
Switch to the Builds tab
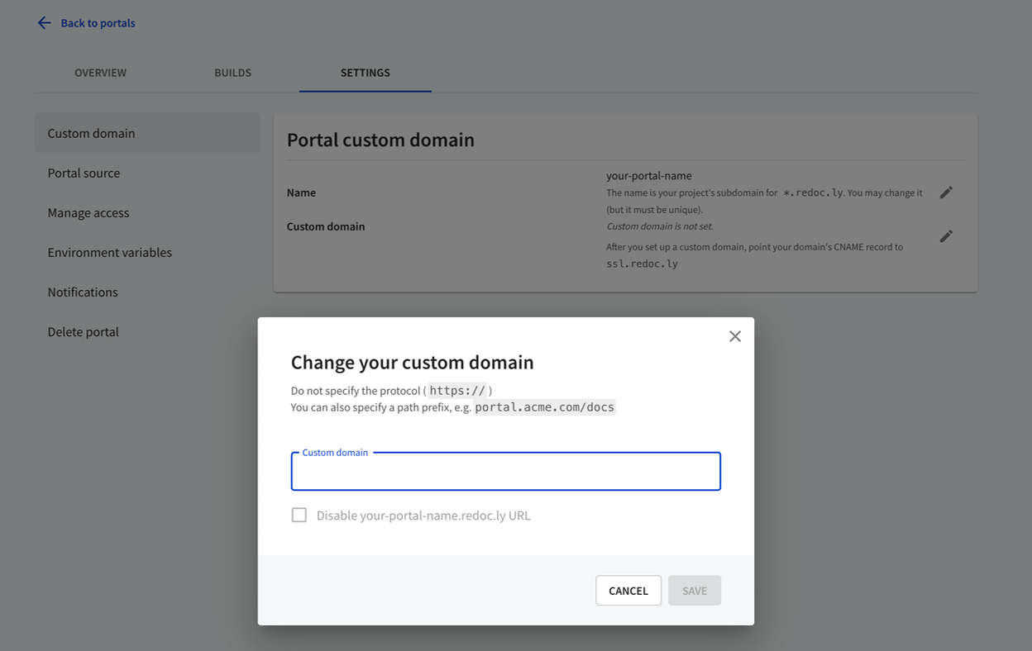[232, 73]
